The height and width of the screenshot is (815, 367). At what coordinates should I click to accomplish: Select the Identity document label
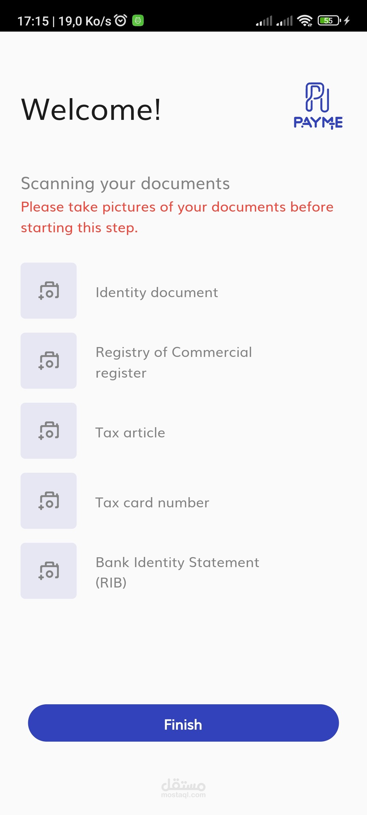[x=157, y=292]
